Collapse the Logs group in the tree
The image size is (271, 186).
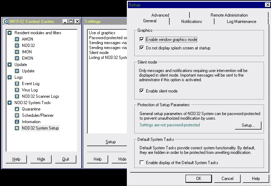pos(10,77)
